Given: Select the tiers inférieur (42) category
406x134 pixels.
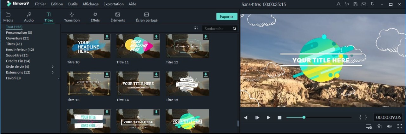Looking at the screenshot, I should pyautogui.click(x=20, y=50).
